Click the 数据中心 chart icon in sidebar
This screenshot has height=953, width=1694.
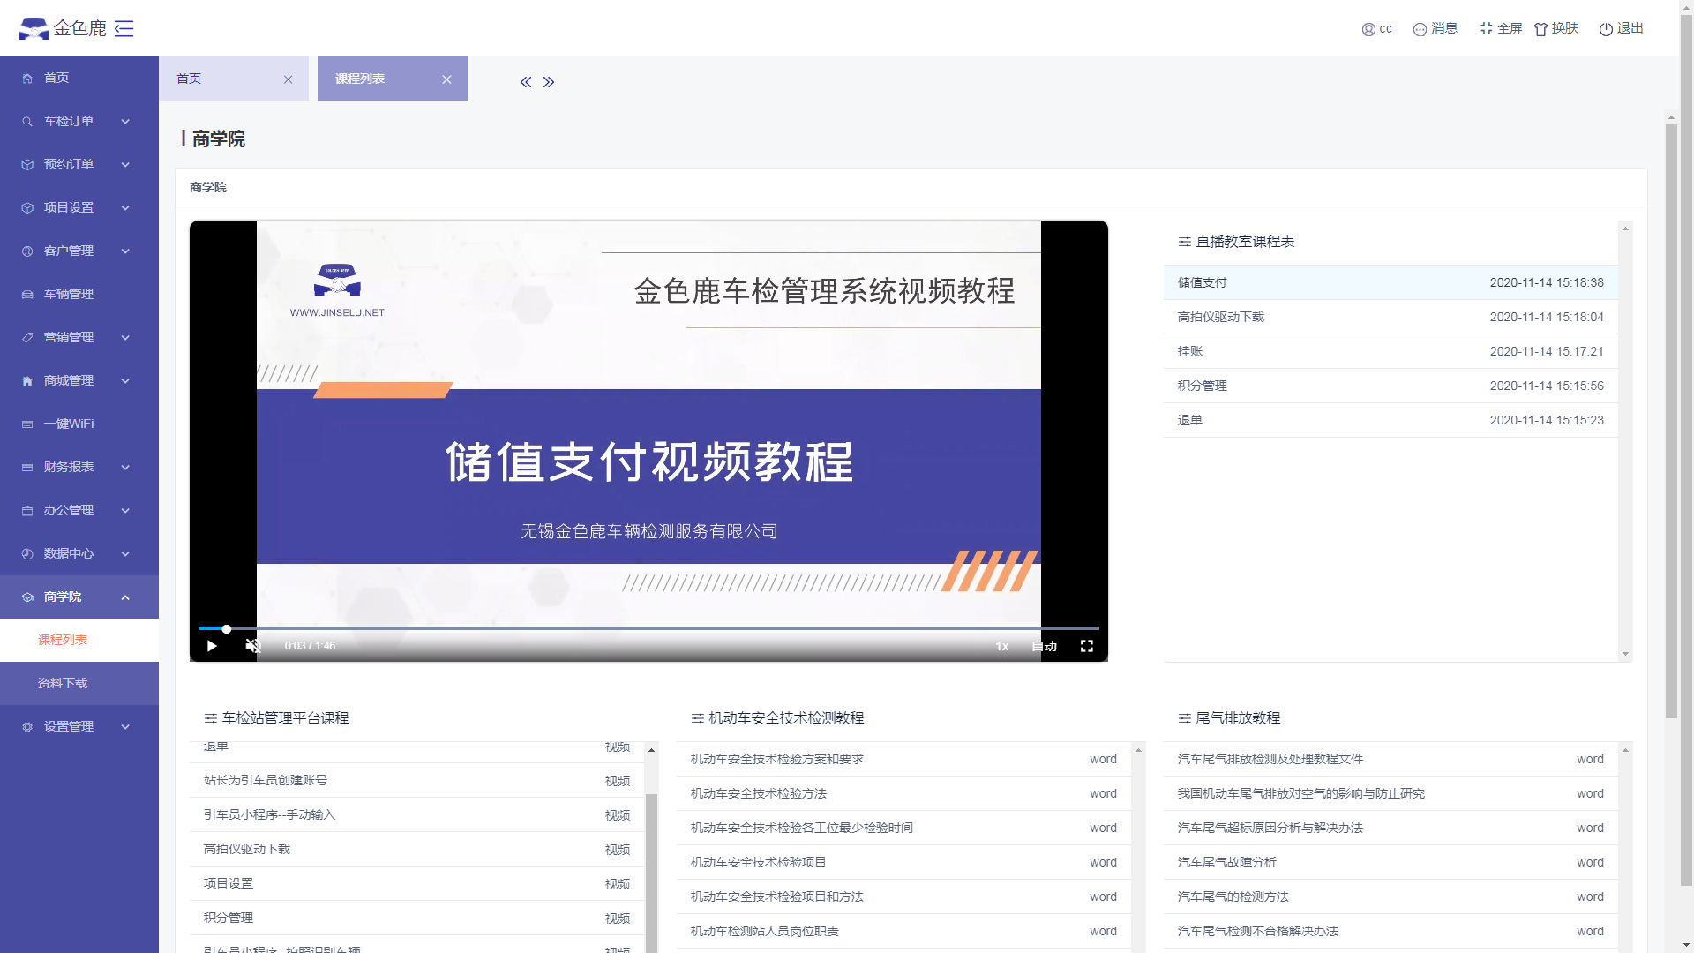(27, 554)
